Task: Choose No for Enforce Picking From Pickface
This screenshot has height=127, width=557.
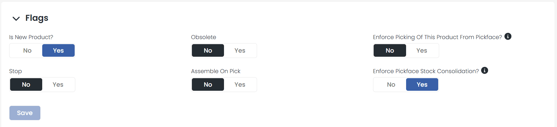Action: coord(390,50)
